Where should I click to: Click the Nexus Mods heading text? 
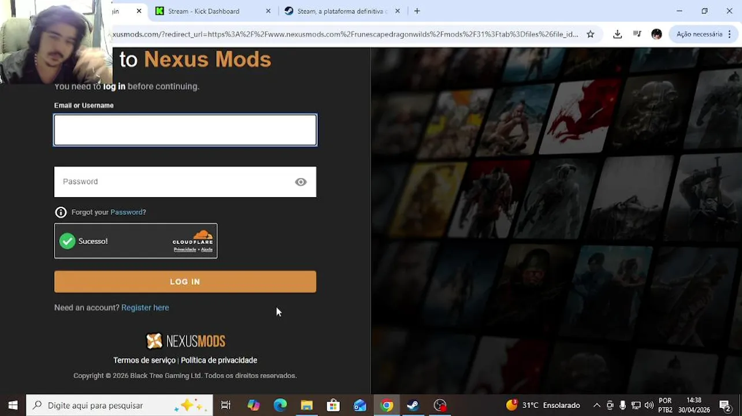[207, 59]
